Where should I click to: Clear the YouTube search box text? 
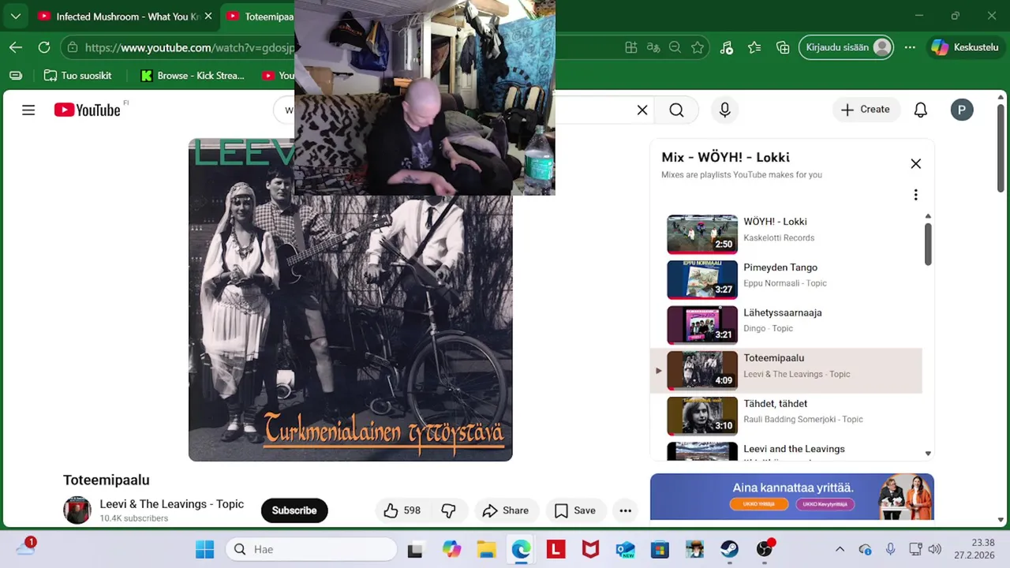(642, 110)
